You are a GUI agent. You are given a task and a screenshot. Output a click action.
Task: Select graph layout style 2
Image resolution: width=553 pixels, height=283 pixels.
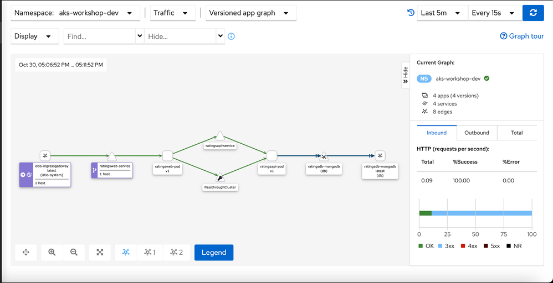(177, 252)
